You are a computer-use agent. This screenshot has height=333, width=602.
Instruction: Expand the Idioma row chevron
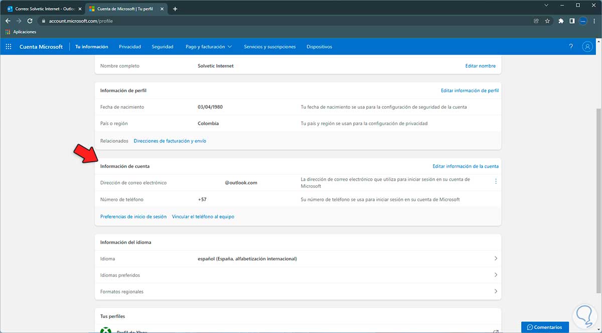tap(496, 258)
